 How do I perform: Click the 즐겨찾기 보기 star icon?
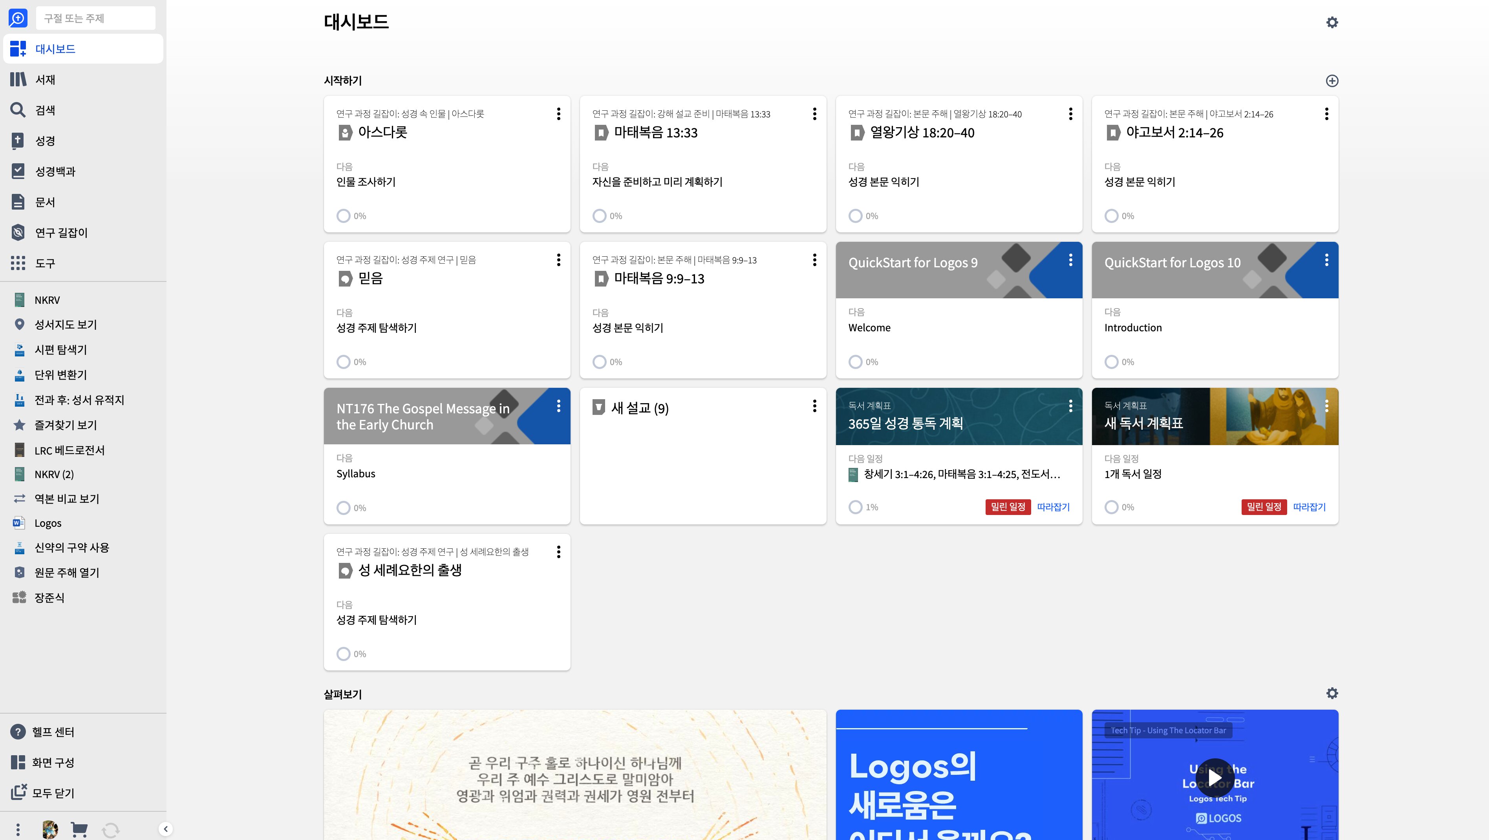point(19,425)
